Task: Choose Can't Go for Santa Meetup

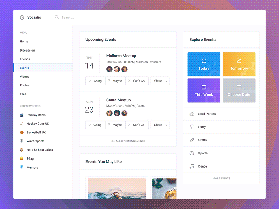Action: [137, 125]
